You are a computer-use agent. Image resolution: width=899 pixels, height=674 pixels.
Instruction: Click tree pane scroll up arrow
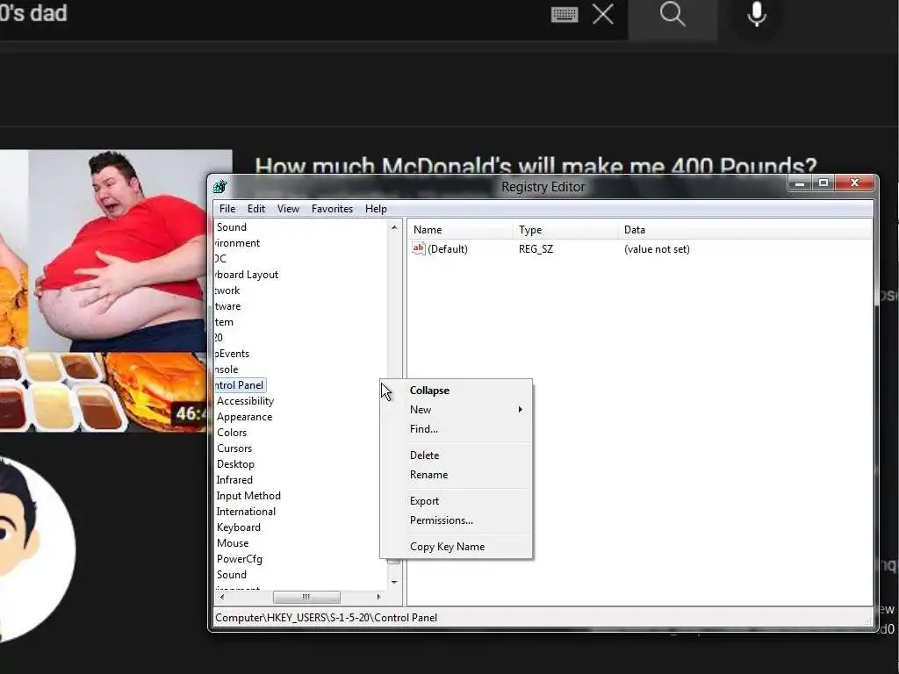(394, 227)
